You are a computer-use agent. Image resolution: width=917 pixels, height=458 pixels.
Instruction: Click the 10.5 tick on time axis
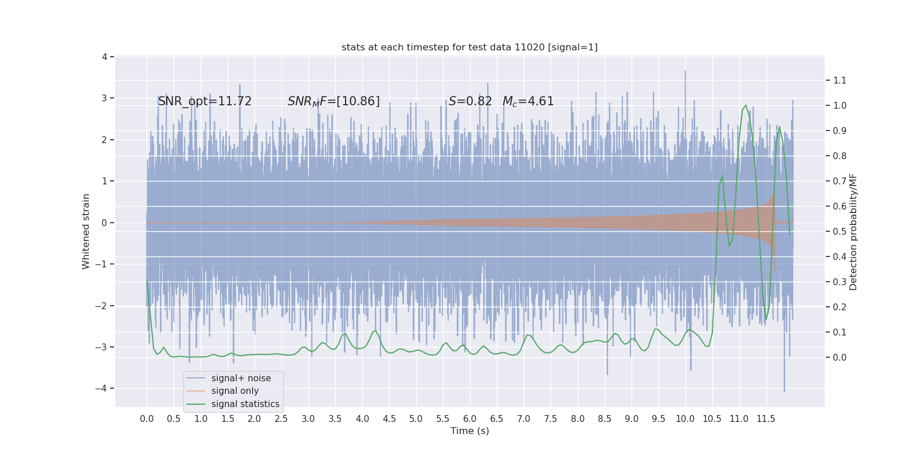pos(712,418)
